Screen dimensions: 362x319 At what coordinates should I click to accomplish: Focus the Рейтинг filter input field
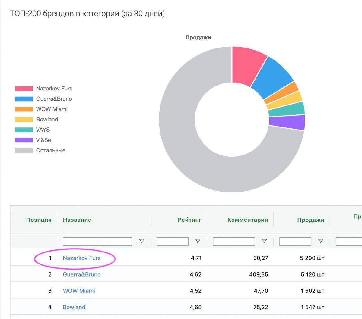pyautogui.click(x=173, y=241)
